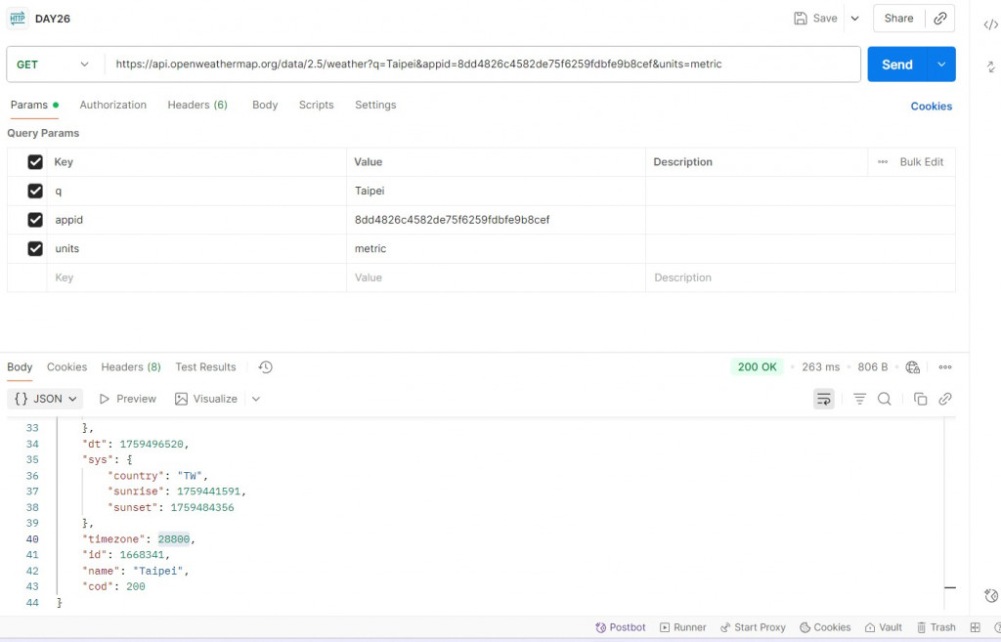Select the response Body tab
This screenshot has width=1001, height=642.
(x=20, y=367)
